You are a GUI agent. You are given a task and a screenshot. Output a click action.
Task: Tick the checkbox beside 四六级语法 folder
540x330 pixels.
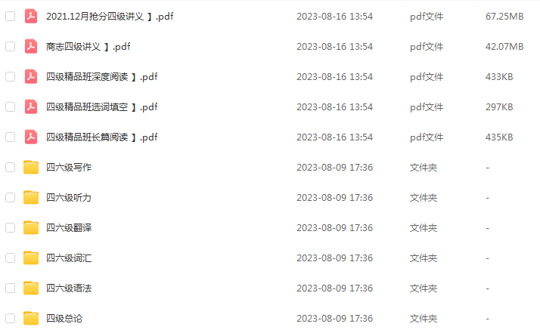(11, 288)
